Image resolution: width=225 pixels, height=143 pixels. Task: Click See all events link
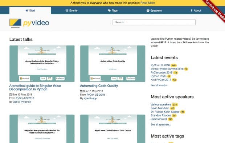[160, 85]
